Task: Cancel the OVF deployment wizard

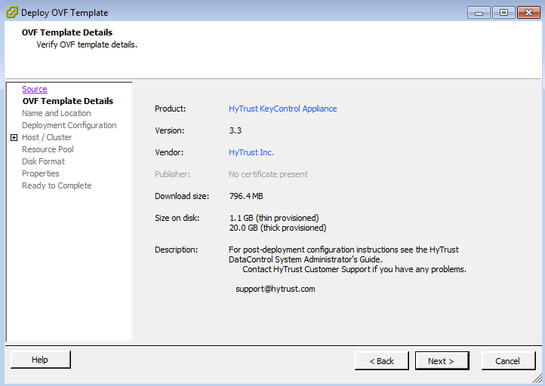Action: point(508,361)
